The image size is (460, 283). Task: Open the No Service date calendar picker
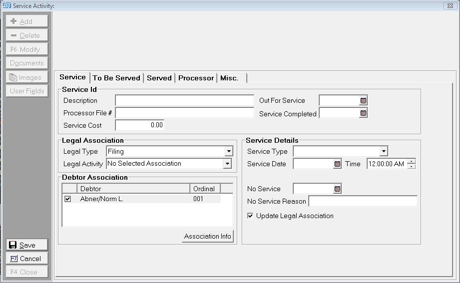pyautogui.click(x=337, y=189)
